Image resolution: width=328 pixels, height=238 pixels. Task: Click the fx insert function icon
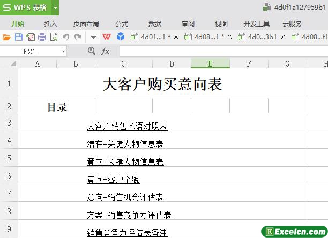pos(105,51)
